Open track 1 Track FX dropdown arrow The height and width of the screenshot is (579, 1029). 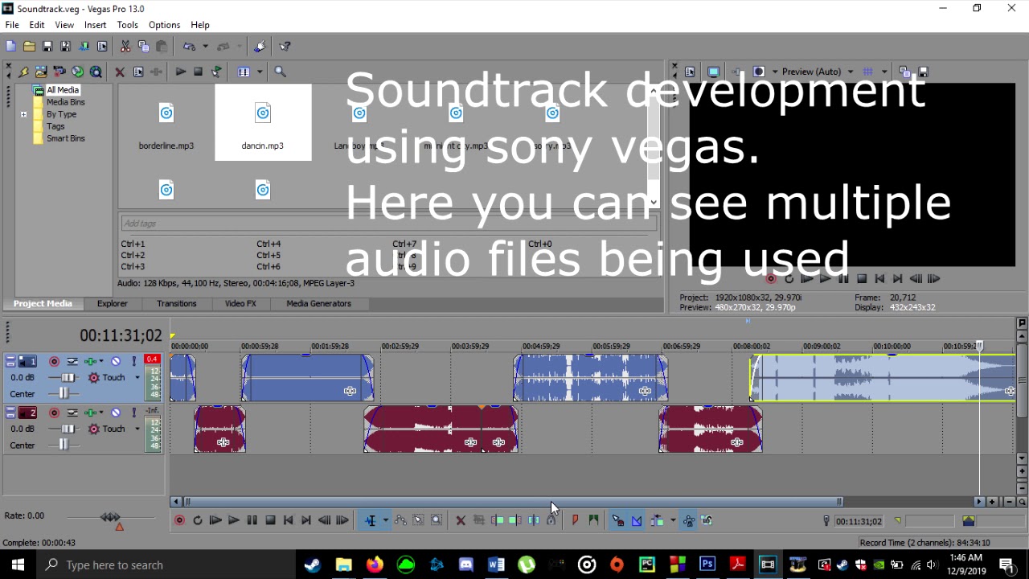[101, 361]
